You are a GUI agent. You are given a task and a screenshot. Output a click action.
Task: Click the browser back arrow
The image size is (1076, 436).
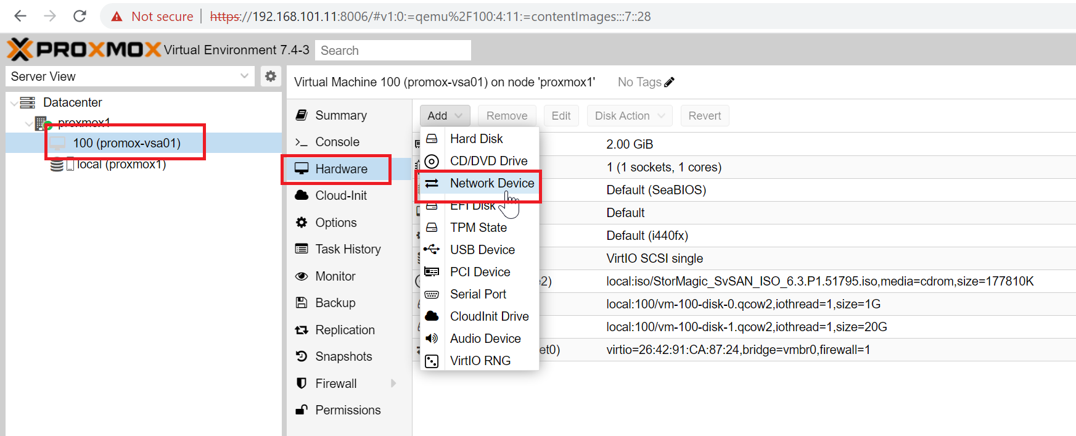[20, 16]
